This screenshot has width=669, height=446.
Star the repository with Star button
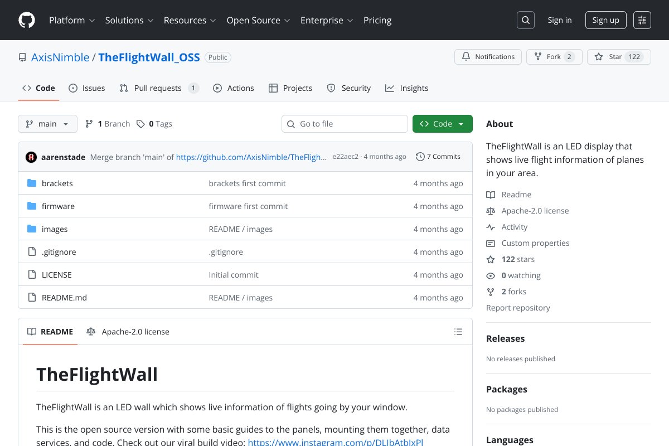coord(619,57)
